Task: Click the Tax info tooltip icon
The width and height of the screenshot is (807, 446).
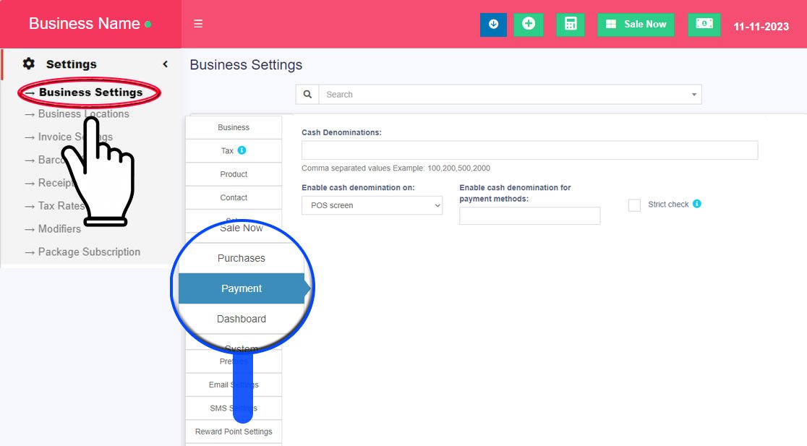Action: pyautogui.click(x=242, y=150)
